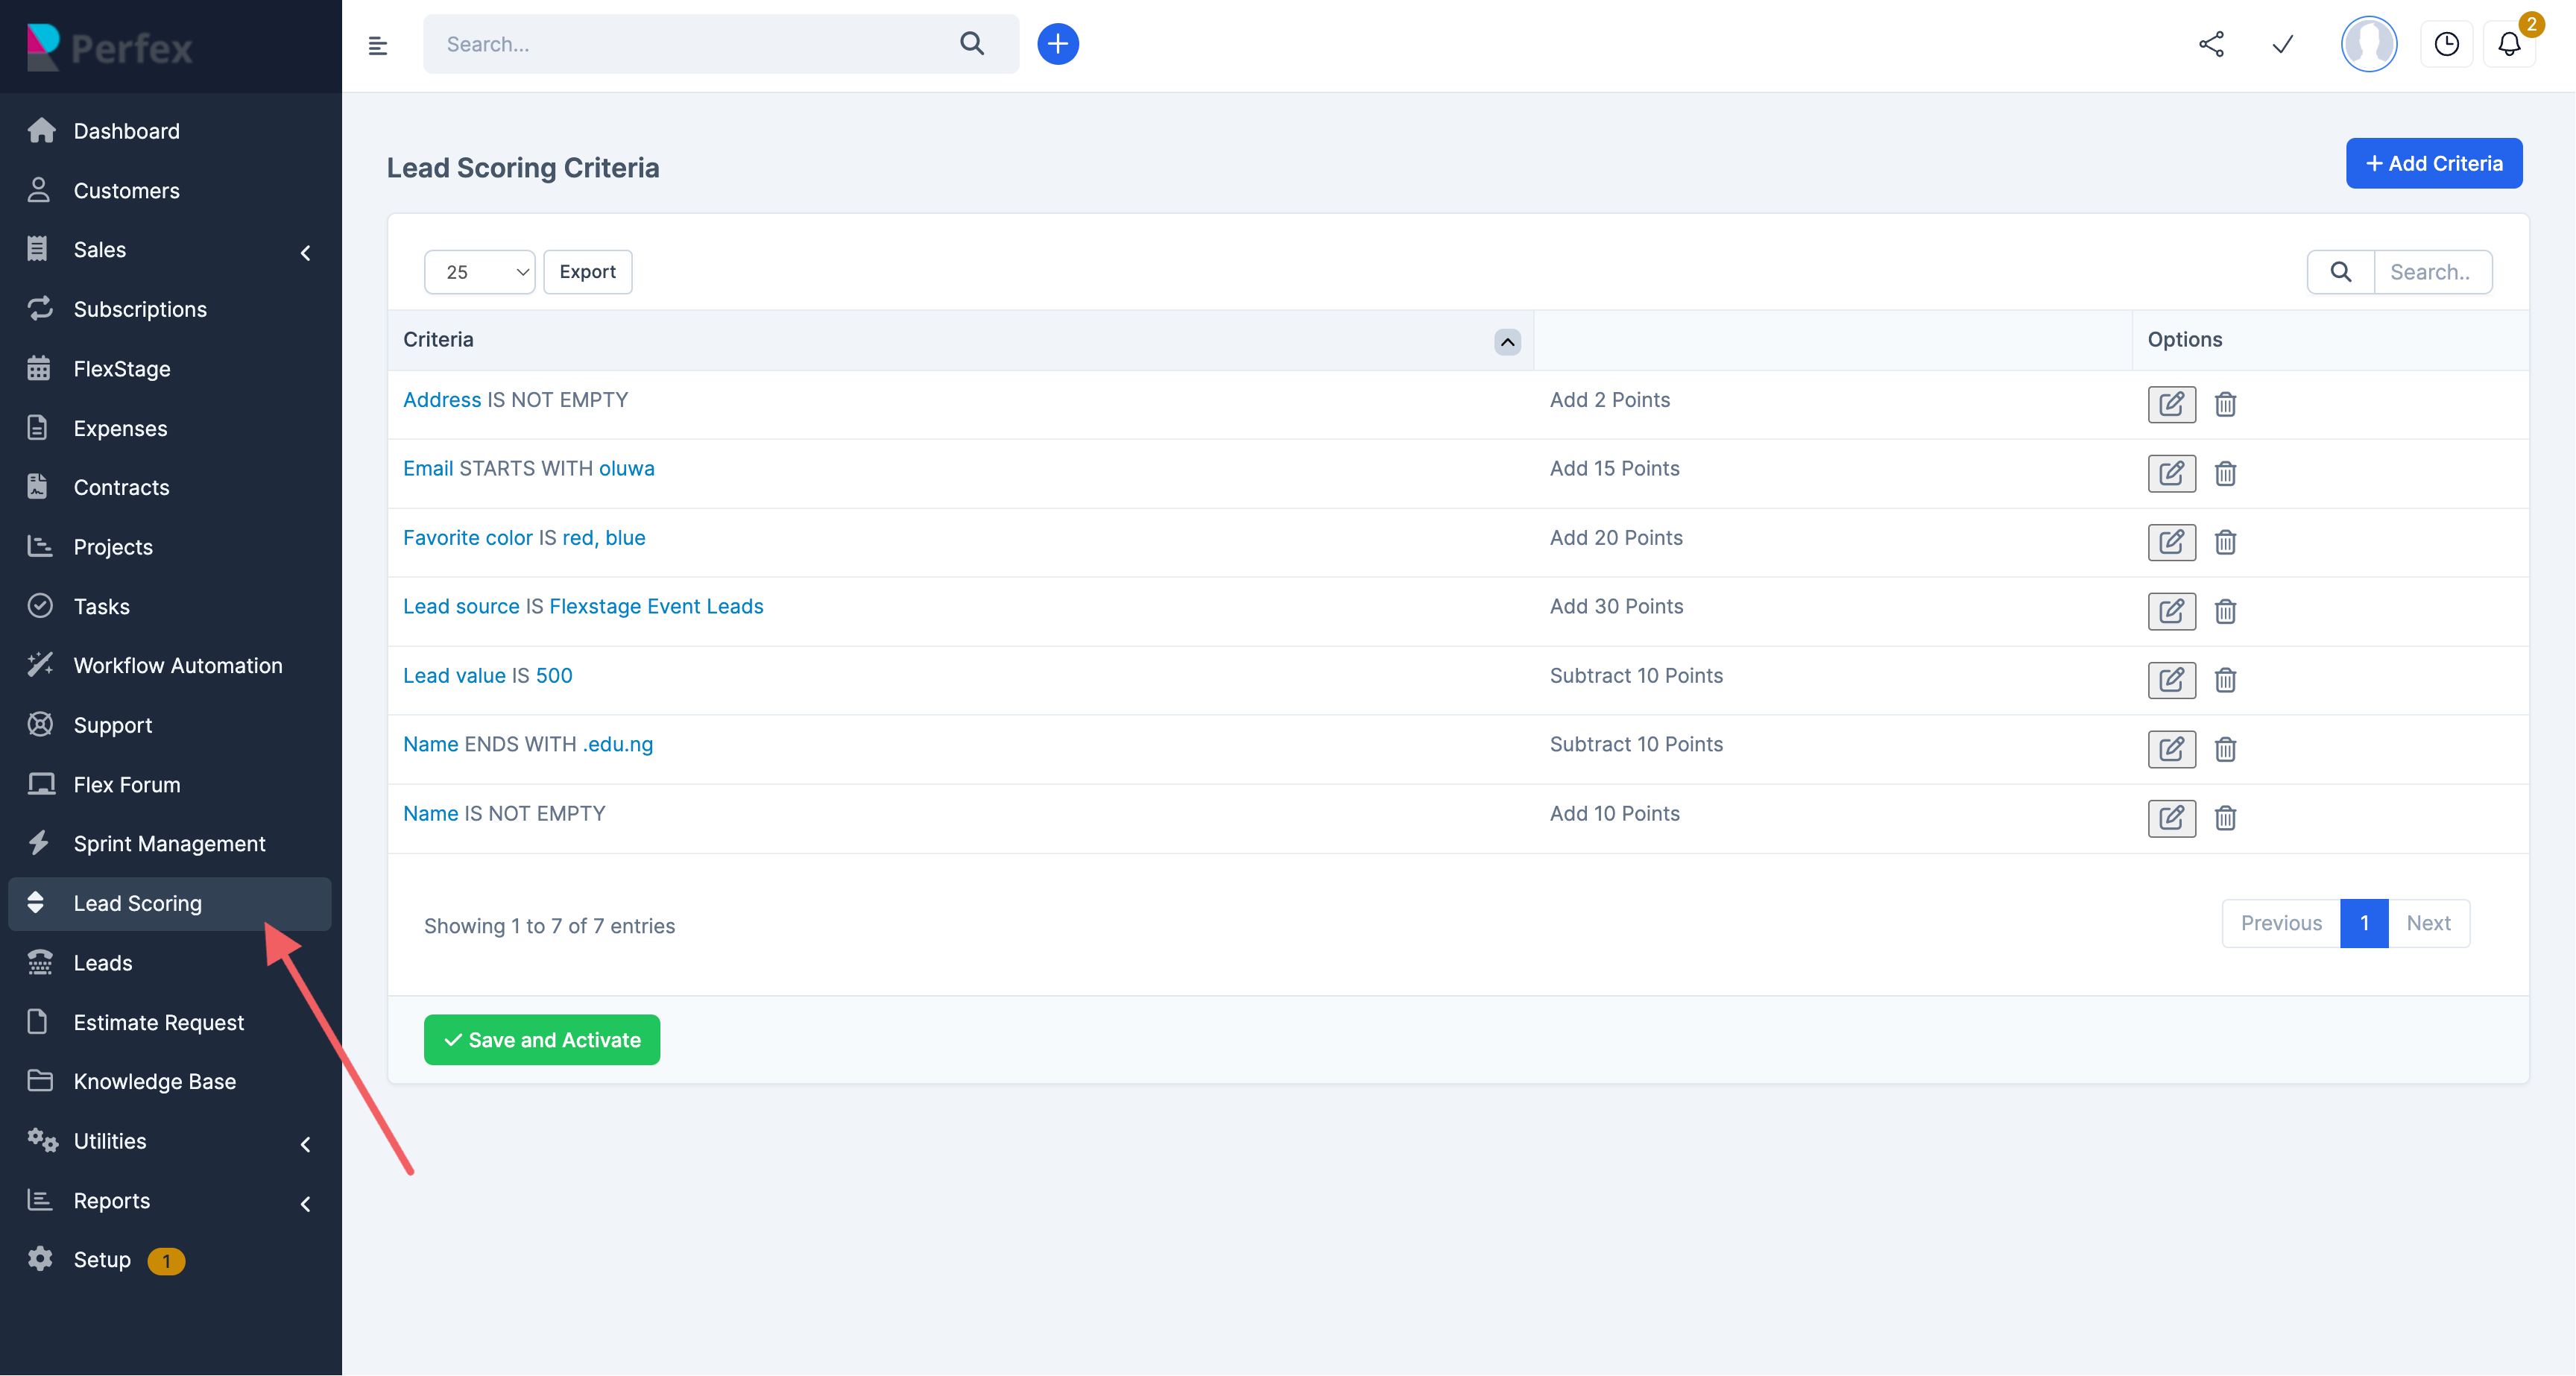The image size is (2576, 1376).
Task: Click the Save and Activate button
Action: point(541,1039)
